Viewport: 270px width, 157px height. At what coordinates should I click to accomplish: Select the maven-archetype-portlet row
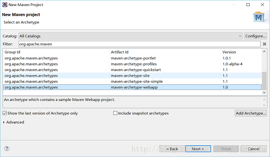tap(132, 58)
